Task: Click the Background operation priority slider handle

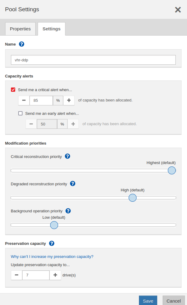Action: (54, 225)
